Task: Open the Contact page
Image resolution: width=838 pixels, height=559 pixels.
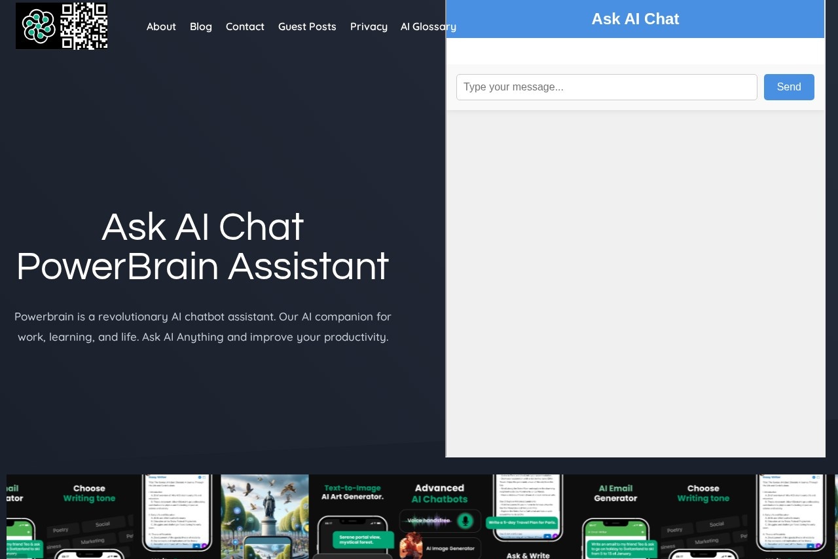Action: [245, 26]
